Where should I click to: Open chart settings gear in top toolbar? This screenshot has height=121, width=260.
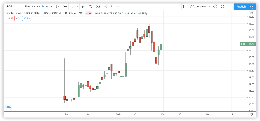point(215,6)
